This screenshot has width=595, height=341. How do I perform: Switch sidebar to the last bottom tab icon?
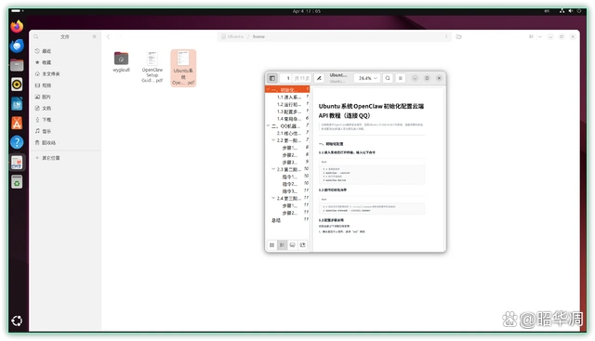coord(302,245)
